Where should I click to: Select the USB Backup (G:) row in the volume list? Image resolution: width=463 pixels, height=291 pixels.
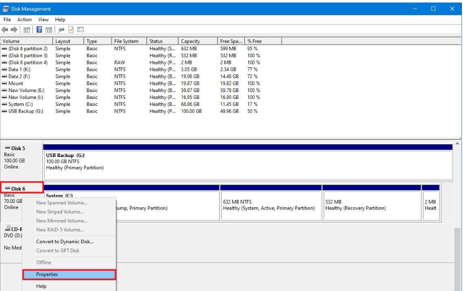(26, 111)
